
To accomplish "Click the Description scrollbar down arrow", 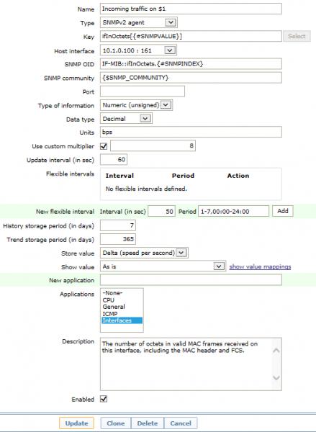I will pos(276,378).
